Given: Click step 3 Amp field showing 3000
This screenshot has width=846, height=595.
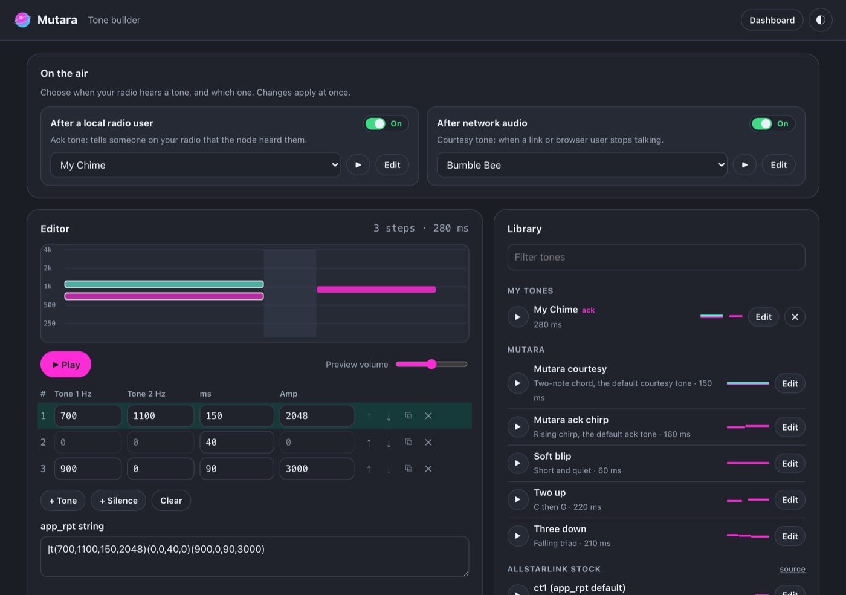Looking at the screenshot, I should [317, 469].
